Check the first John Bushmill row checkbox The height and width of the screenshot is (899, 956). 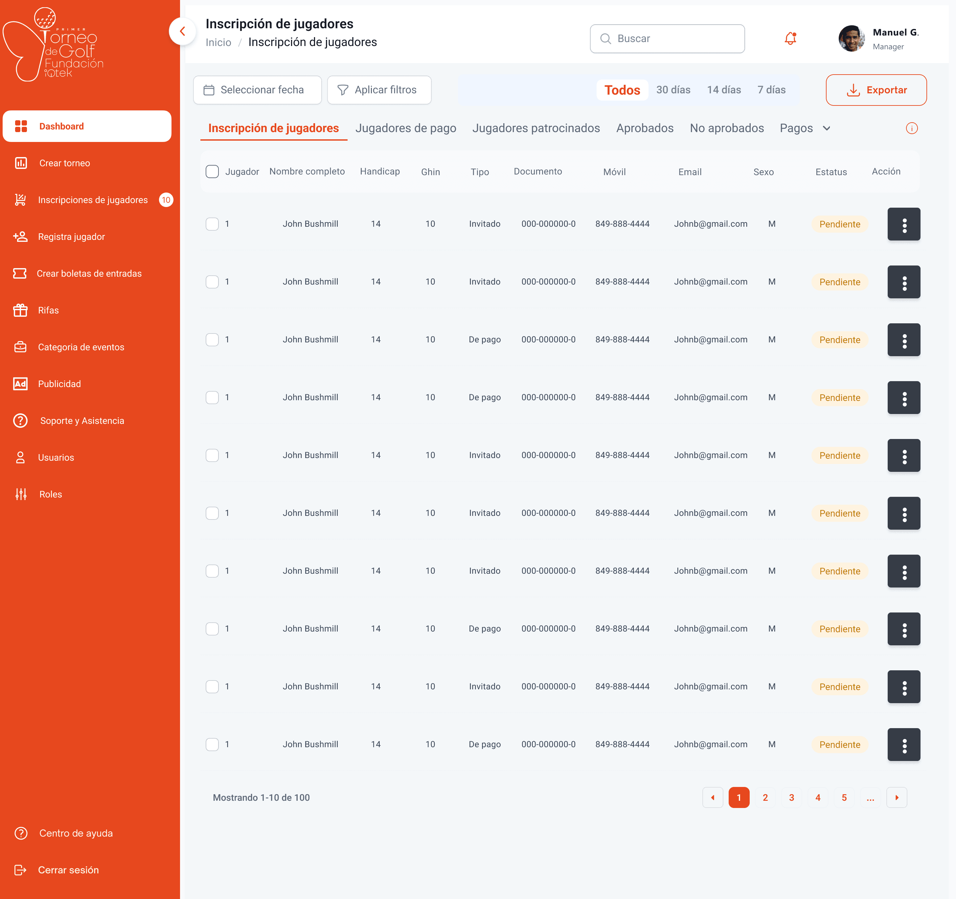[212, 224]
